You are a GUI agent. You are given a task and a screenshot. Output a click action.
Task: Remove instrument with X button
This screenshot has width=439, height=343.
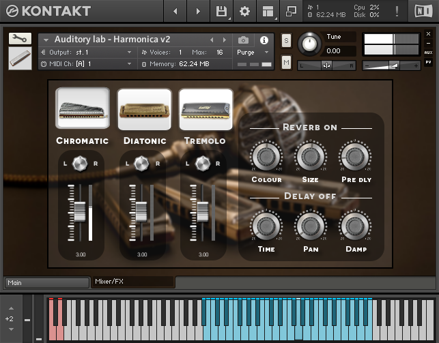click(x=428, y=34)
